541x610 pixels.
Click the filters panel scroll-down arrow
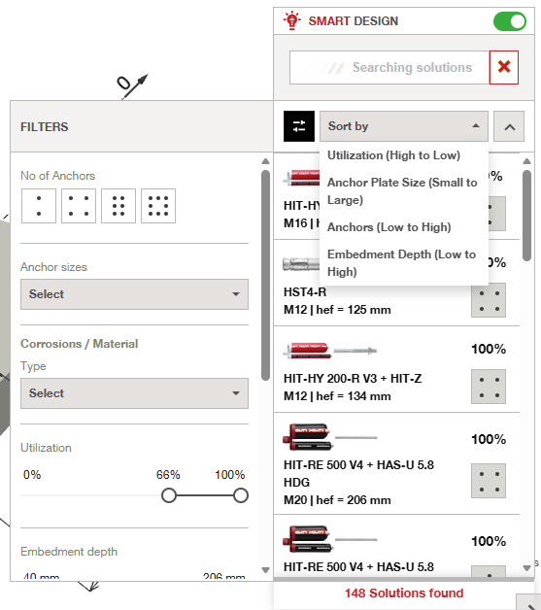click(x=265, y=570)
